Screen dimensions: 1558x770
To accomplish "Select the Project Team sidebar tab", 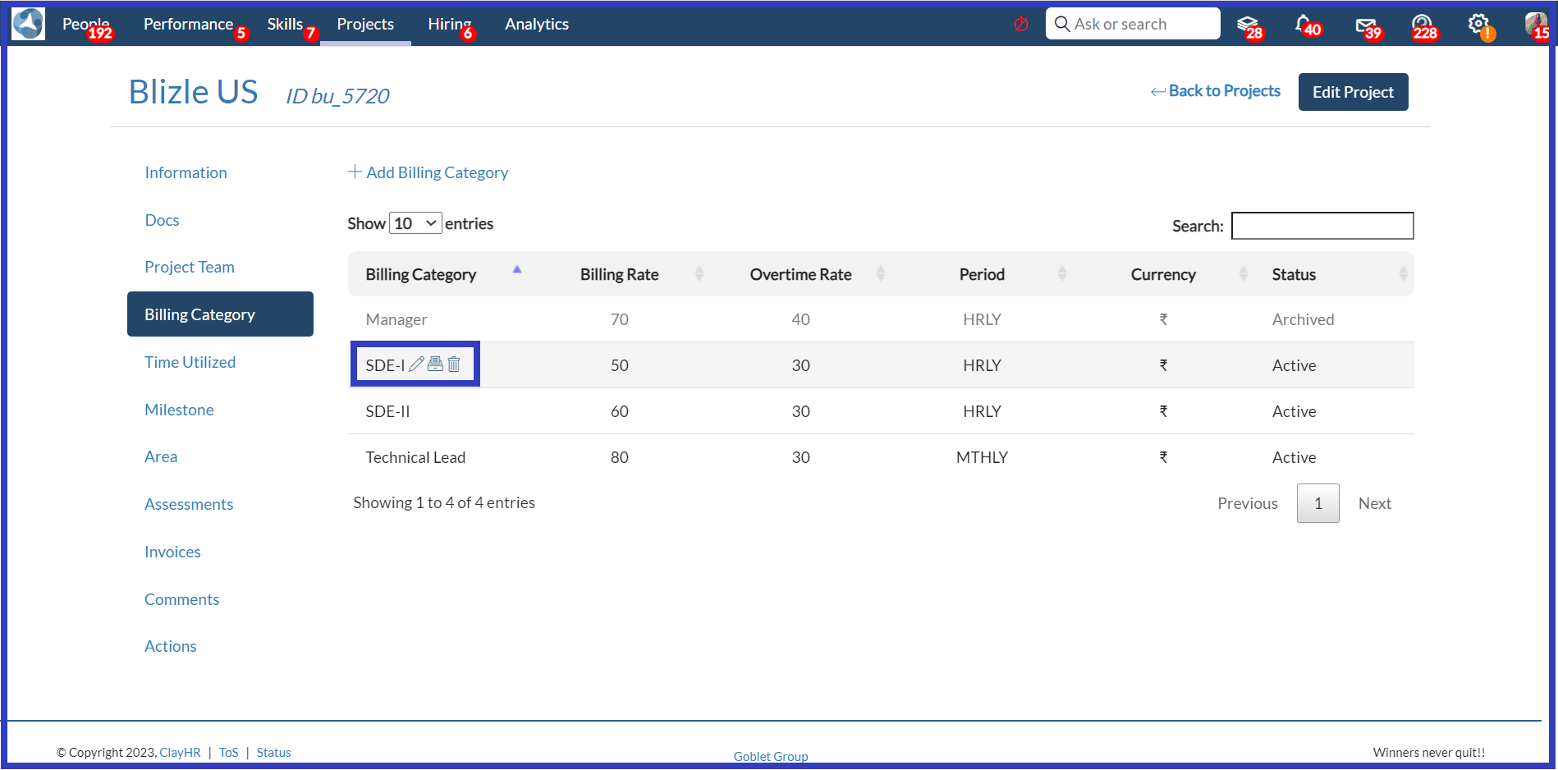I will pos(190,267).
